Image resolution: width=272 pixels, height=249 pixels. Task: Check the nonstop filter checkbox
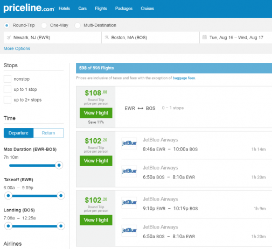(x=8, y=79)
